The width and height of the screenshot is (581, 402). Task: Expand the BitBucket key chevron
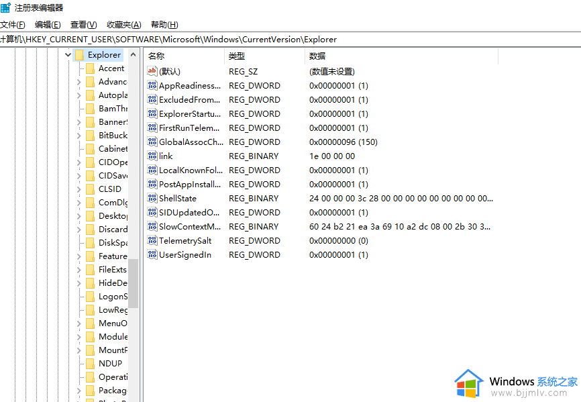tap(78, 136)
